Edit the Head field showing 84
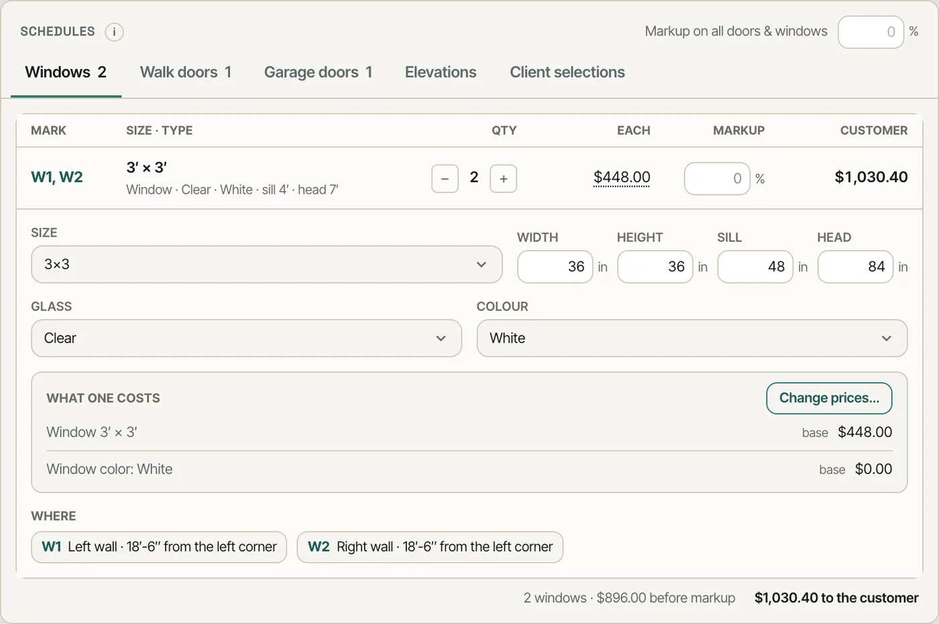 856,267
